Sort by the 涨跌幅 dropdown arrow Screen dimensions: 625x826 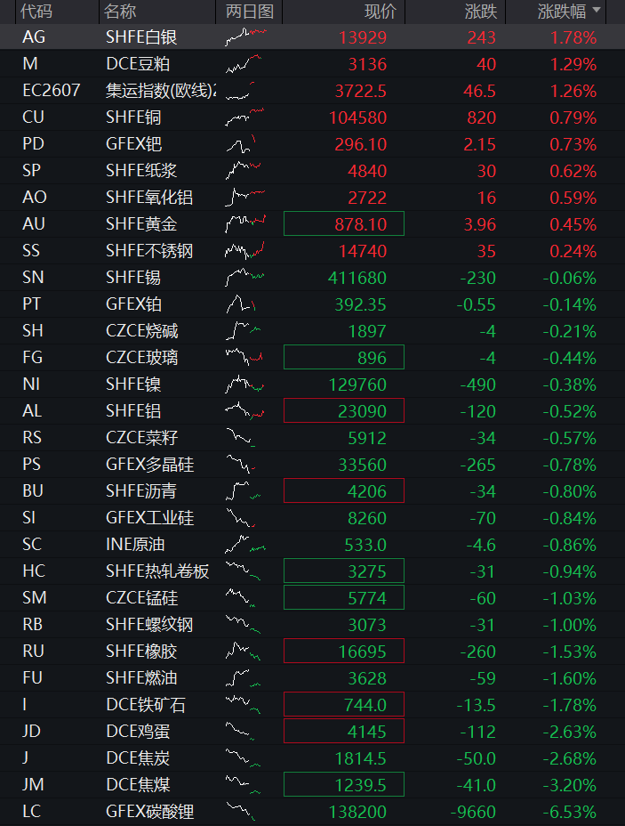point(596,10)
